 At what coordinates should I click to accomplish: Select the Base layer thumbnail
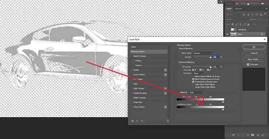pos(233,34)
